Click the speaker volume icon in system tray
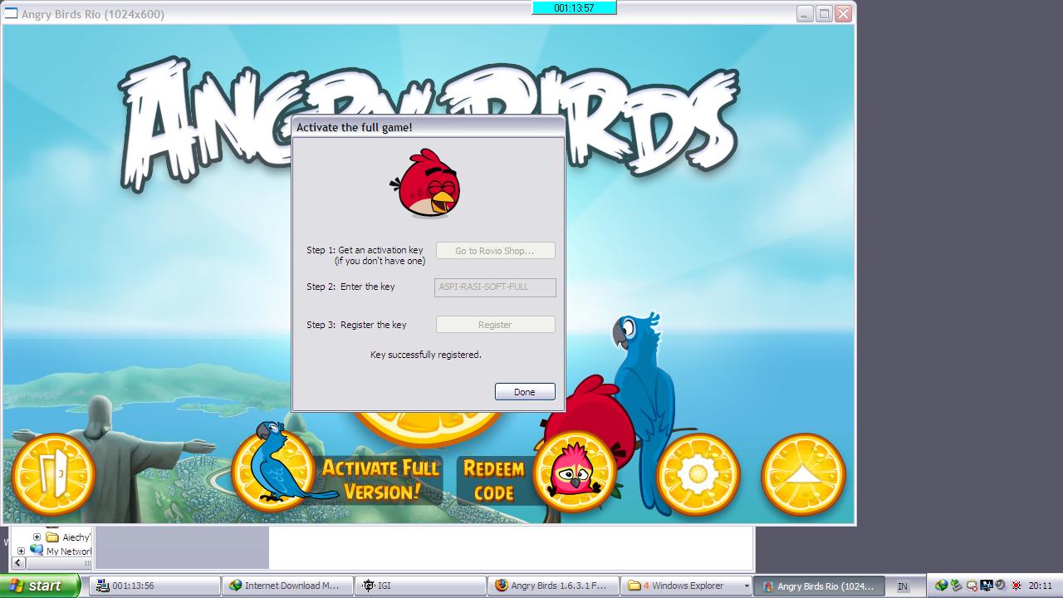This screenshot has width=1063, height=598. click(x=999, y=585)
